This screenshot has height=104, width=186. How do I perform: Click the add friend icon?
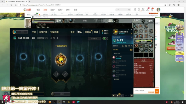click(123, 46)
